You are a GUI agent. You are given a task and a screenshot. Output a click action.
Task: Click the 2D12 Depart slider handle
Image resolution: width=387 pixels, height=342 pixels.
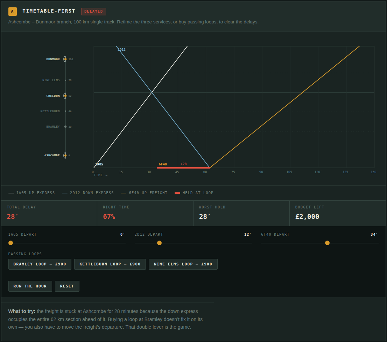pyautogui.click(x=160, y=243)
